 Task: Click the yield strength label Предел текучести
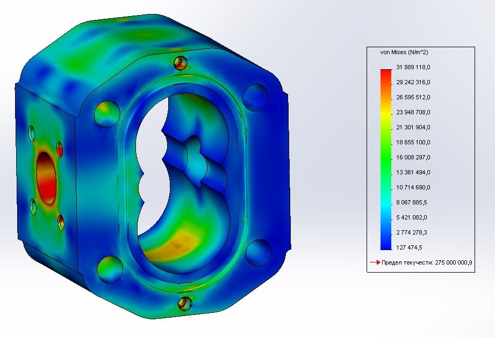(407, 262)
